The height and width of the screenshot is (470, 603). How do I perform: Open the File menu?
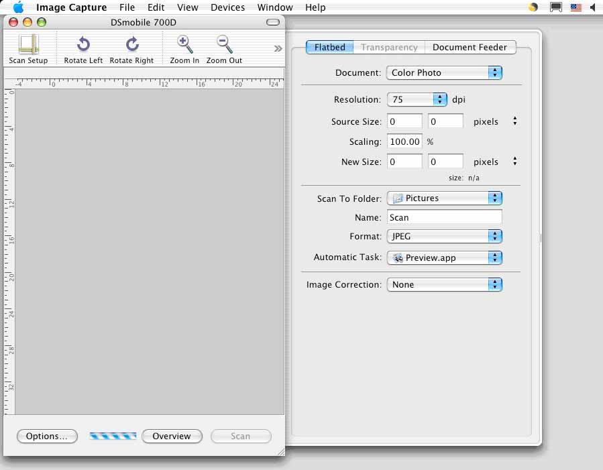pos(127,7)
